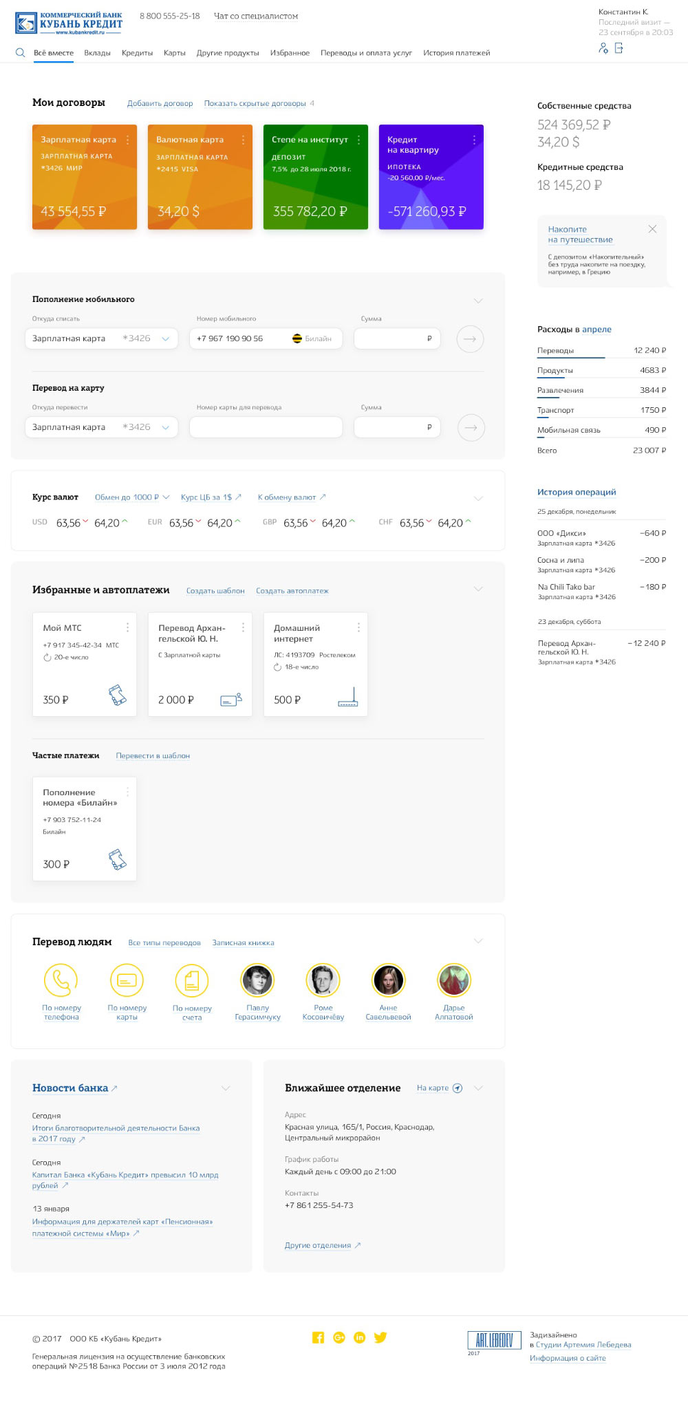
Task: Open the user profile settings icon
Action: (x=603, y=48)
